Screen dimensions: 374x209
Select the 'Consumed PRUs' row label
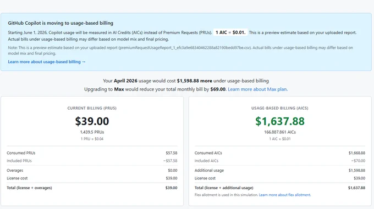(x=21, y=153)
